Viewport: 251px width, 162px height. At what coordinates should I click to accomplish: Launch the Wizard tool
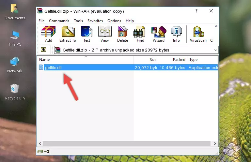point(159,34)
